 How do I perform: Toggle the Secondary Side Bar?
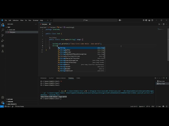coord(152,20)
